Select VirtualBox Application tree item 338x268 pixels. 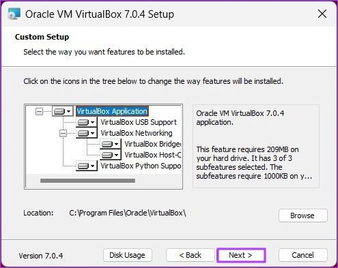click(113, 111)
